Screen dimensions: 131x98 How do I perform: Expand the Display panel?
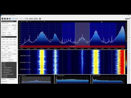tap(9, 66)
